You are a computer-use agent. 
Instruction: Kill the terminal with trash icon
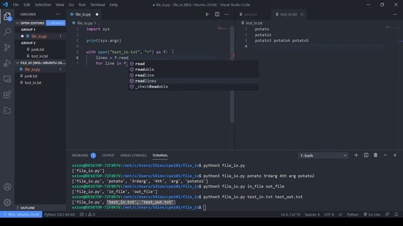[x=375, y=155]
